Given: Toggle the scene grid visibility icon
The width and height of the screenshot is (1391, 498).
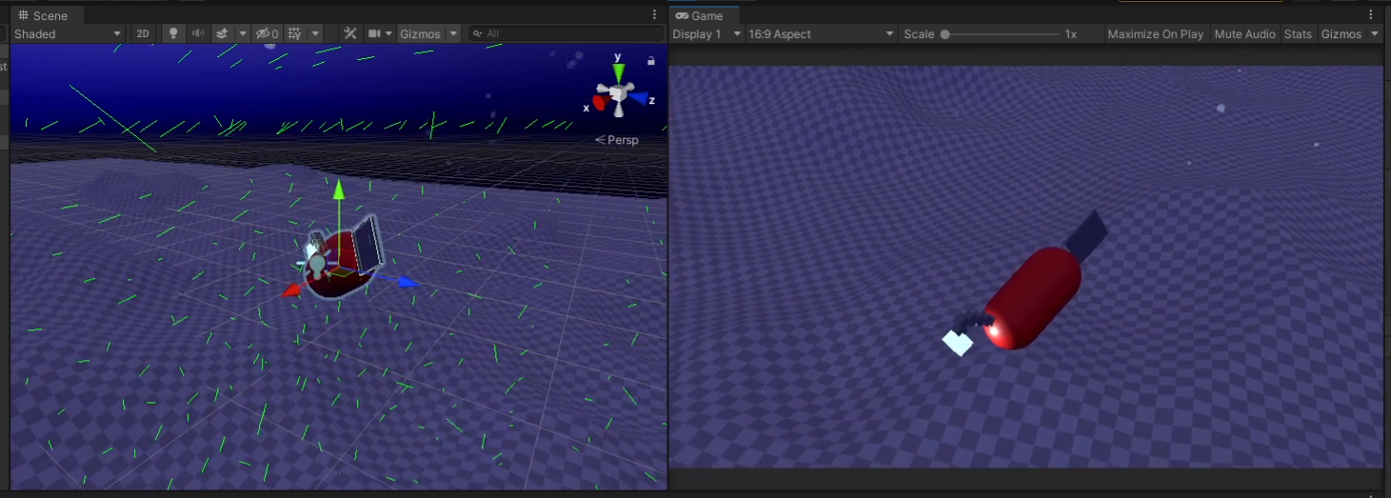Looking at the screenshot, I should (294, 33).
